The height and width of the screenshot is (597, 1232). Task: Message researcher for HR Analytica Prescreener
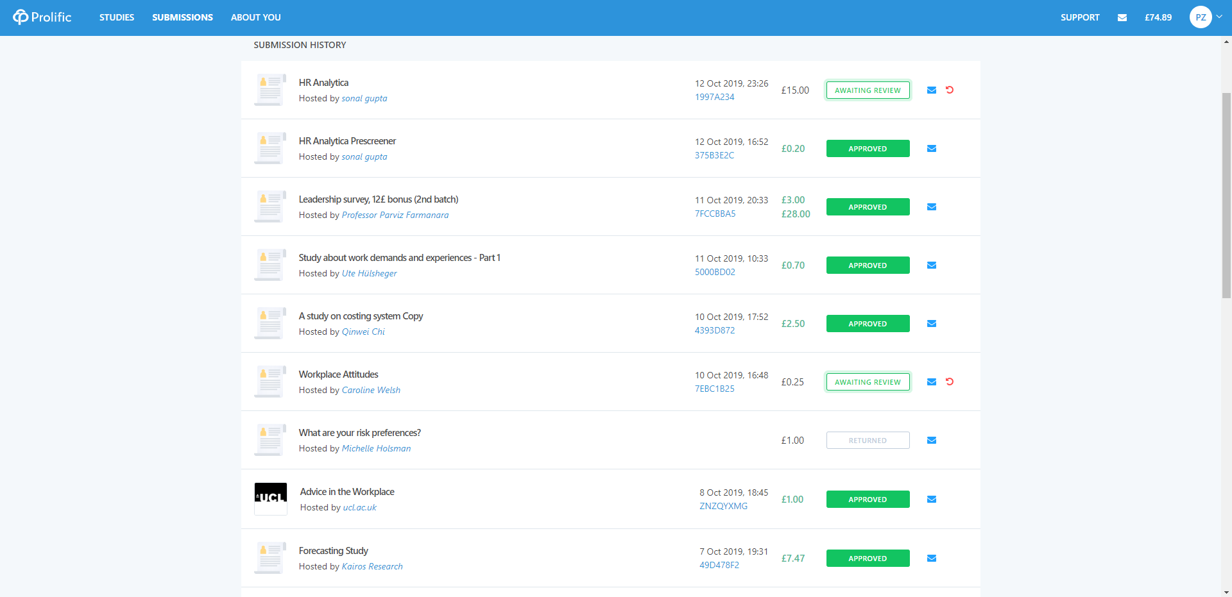[x=932, y=149]
